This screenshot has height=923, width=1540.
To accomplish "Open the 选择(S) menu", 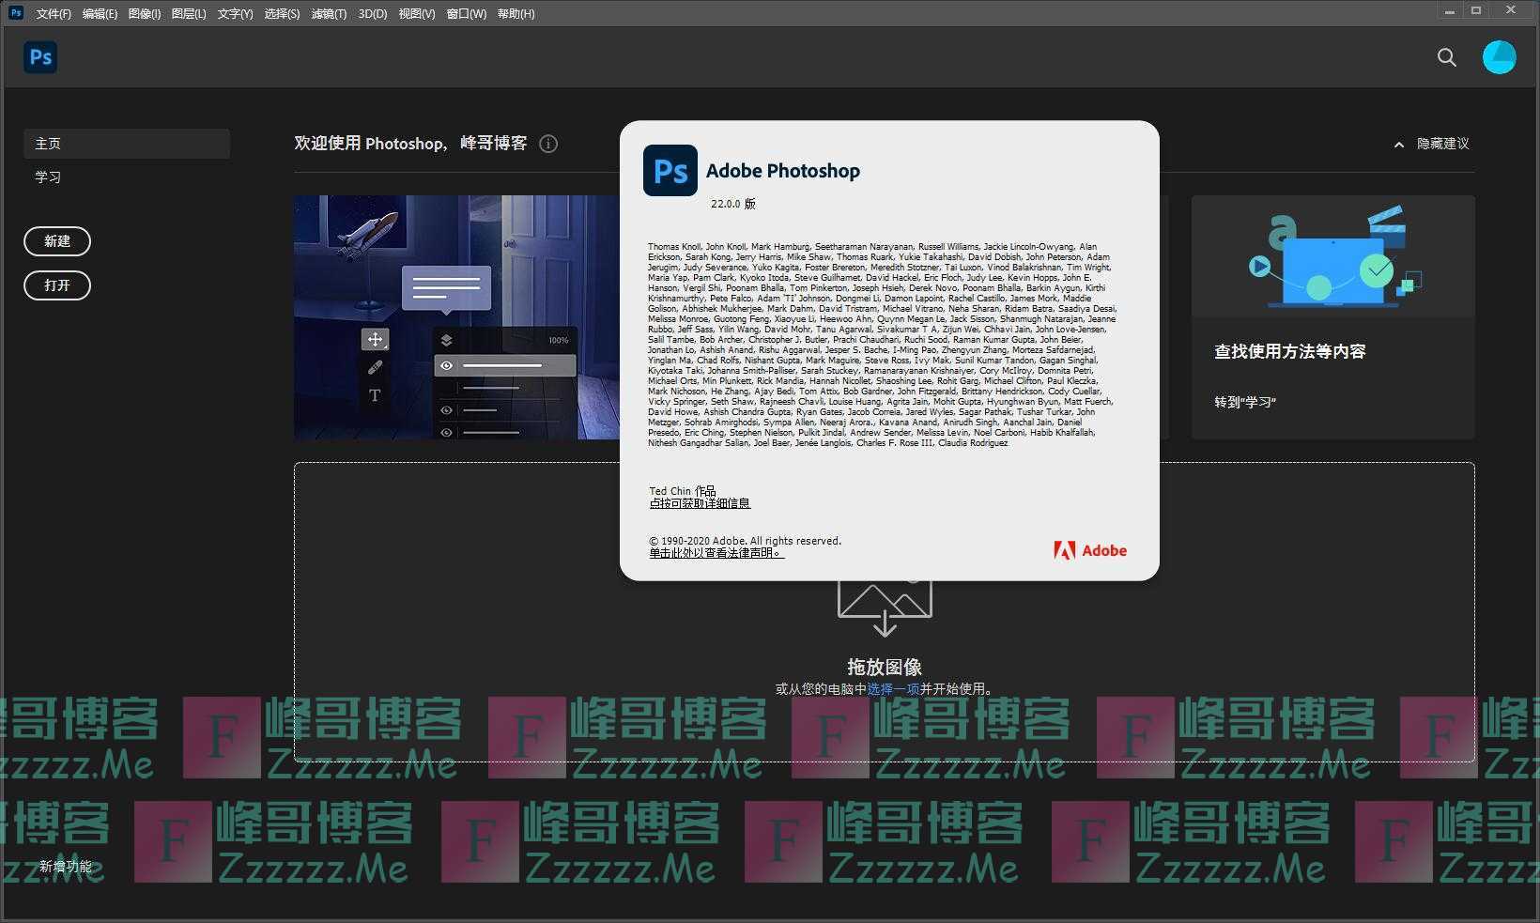I will click(282, 14).
